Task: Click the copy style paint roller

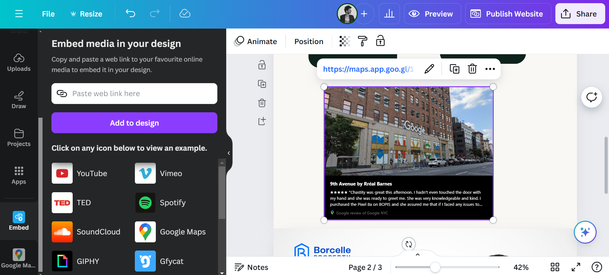Action: (x=362, y=41)
